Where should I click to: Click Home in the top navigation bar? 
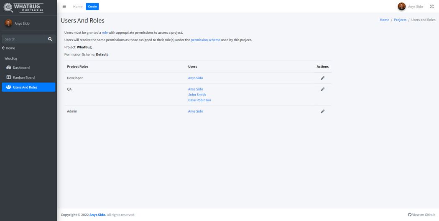78,6
